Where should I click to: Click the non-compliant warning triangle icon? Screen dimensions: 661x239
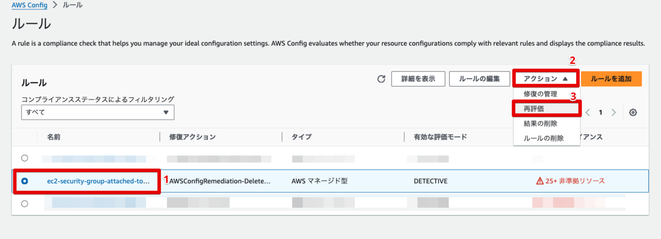click(x=540, y=181)
